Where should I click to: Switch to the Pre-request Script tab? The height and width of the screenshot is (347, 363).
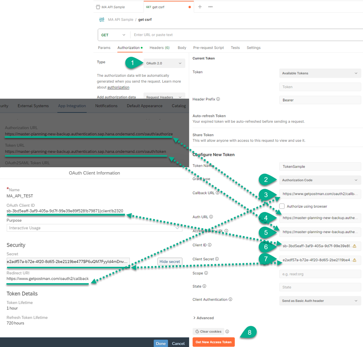tap(208, 48)
